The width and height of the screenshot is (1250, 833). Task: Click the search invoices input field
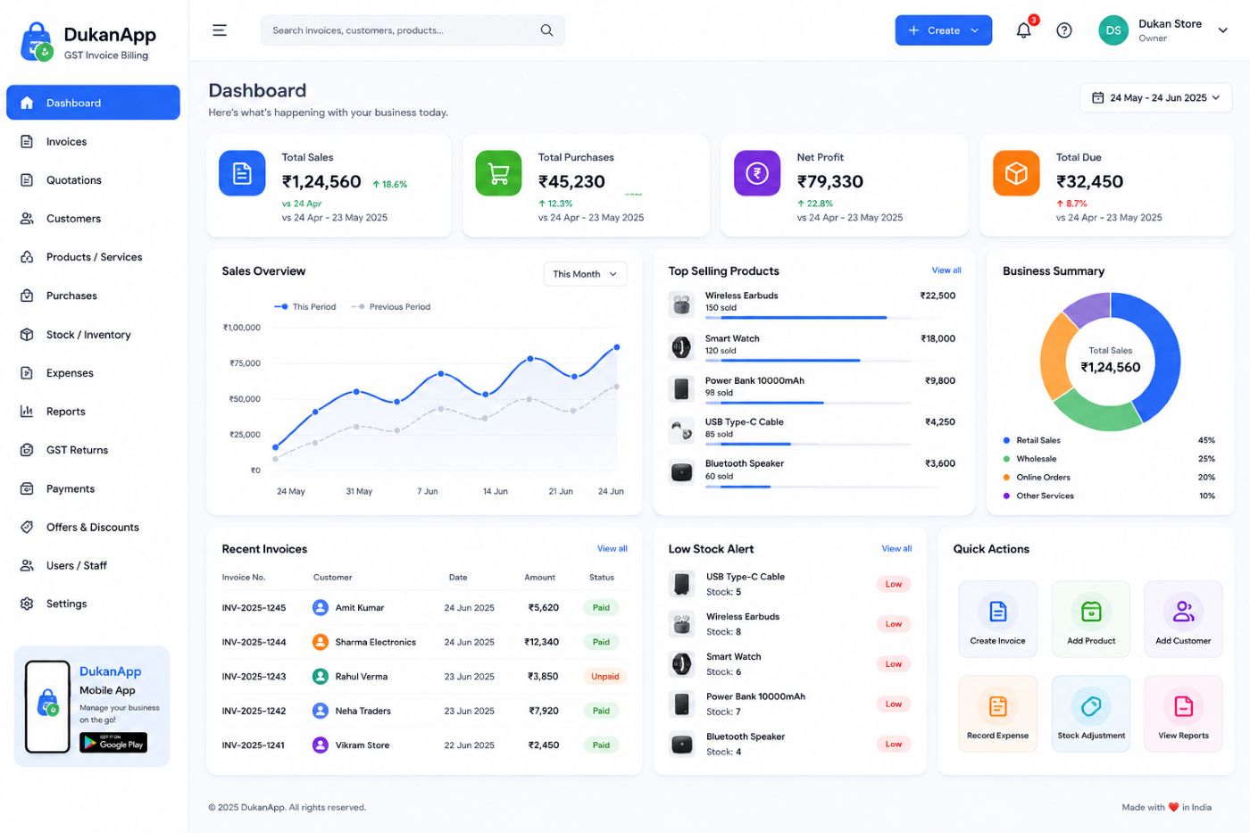[x=412, y=30]
